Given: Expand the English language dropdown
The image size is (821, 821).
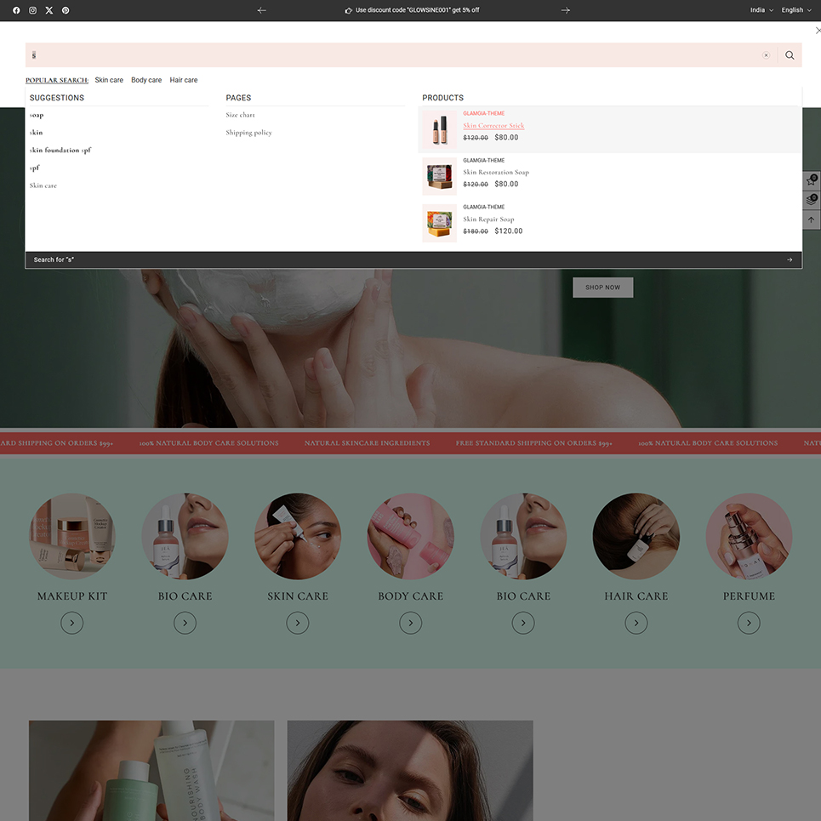Looking at the screenshot, I should coord(795,10).
